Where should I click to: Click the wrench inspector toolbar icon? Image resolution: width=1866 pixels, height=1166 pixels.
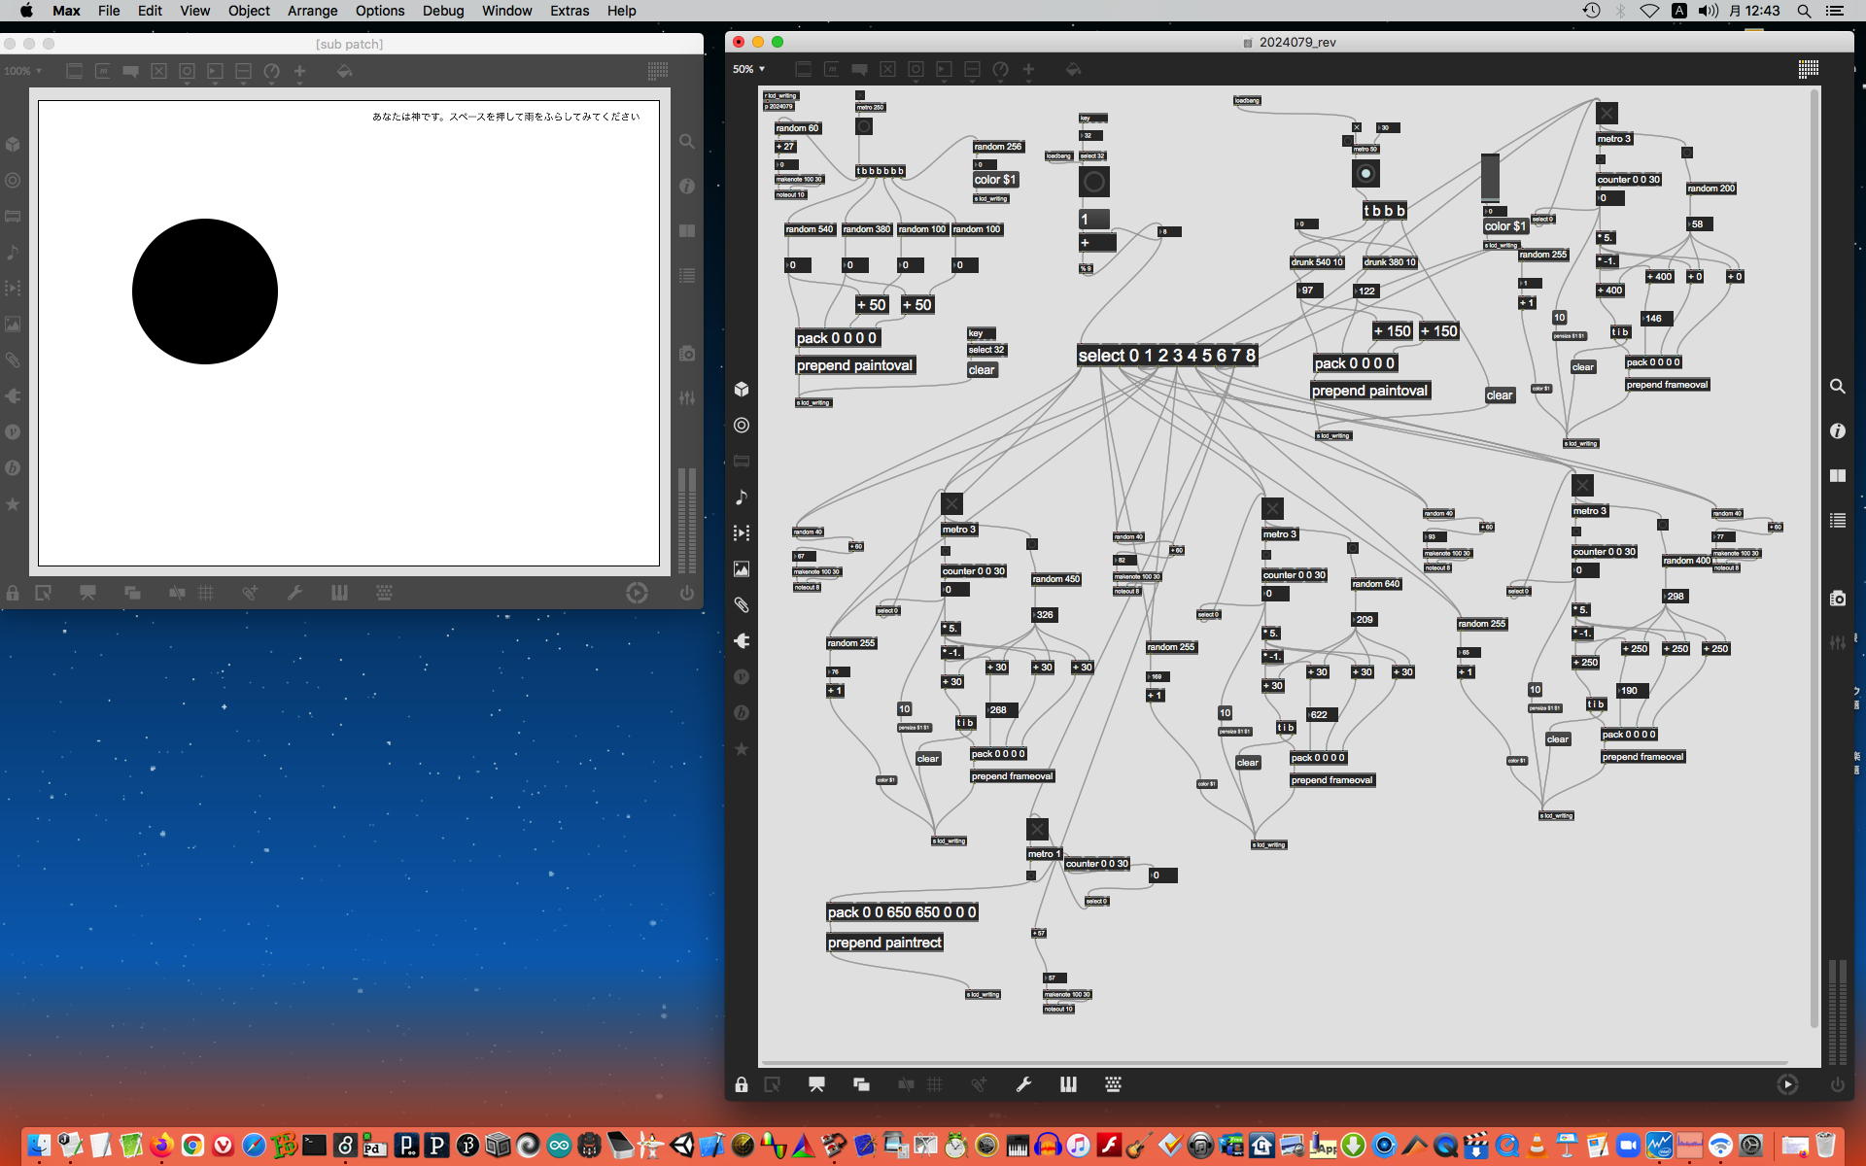1023,1084
